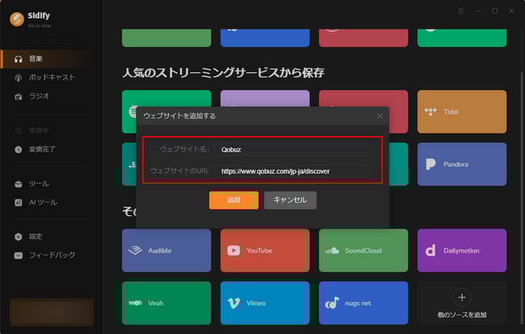Click the Sidify logo icon
This screenshot has width=525, height=334.
(x=17, y=19)
